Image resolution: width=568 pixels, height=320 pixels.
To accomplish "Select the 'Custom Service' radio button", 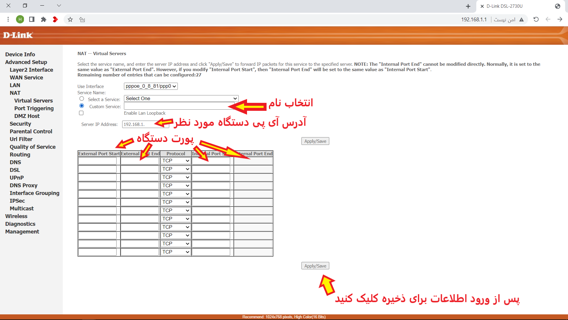I will tap(82, 106).
